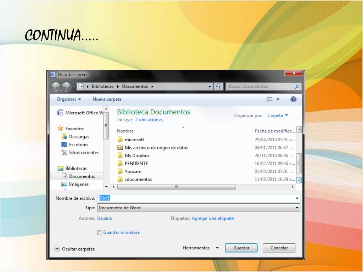Image resolution: width=363 pixels, height=272 pixels.
Task: Open recent pages arrow beside Forward button
Action: 74,87
